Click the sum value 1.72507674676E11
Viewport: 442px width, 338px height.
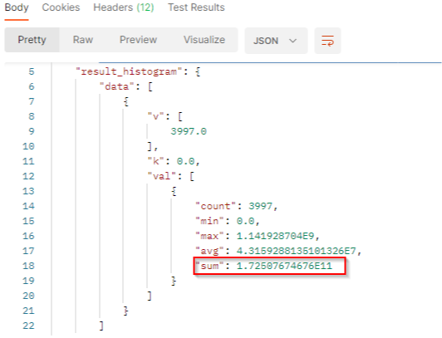point(284,266)
